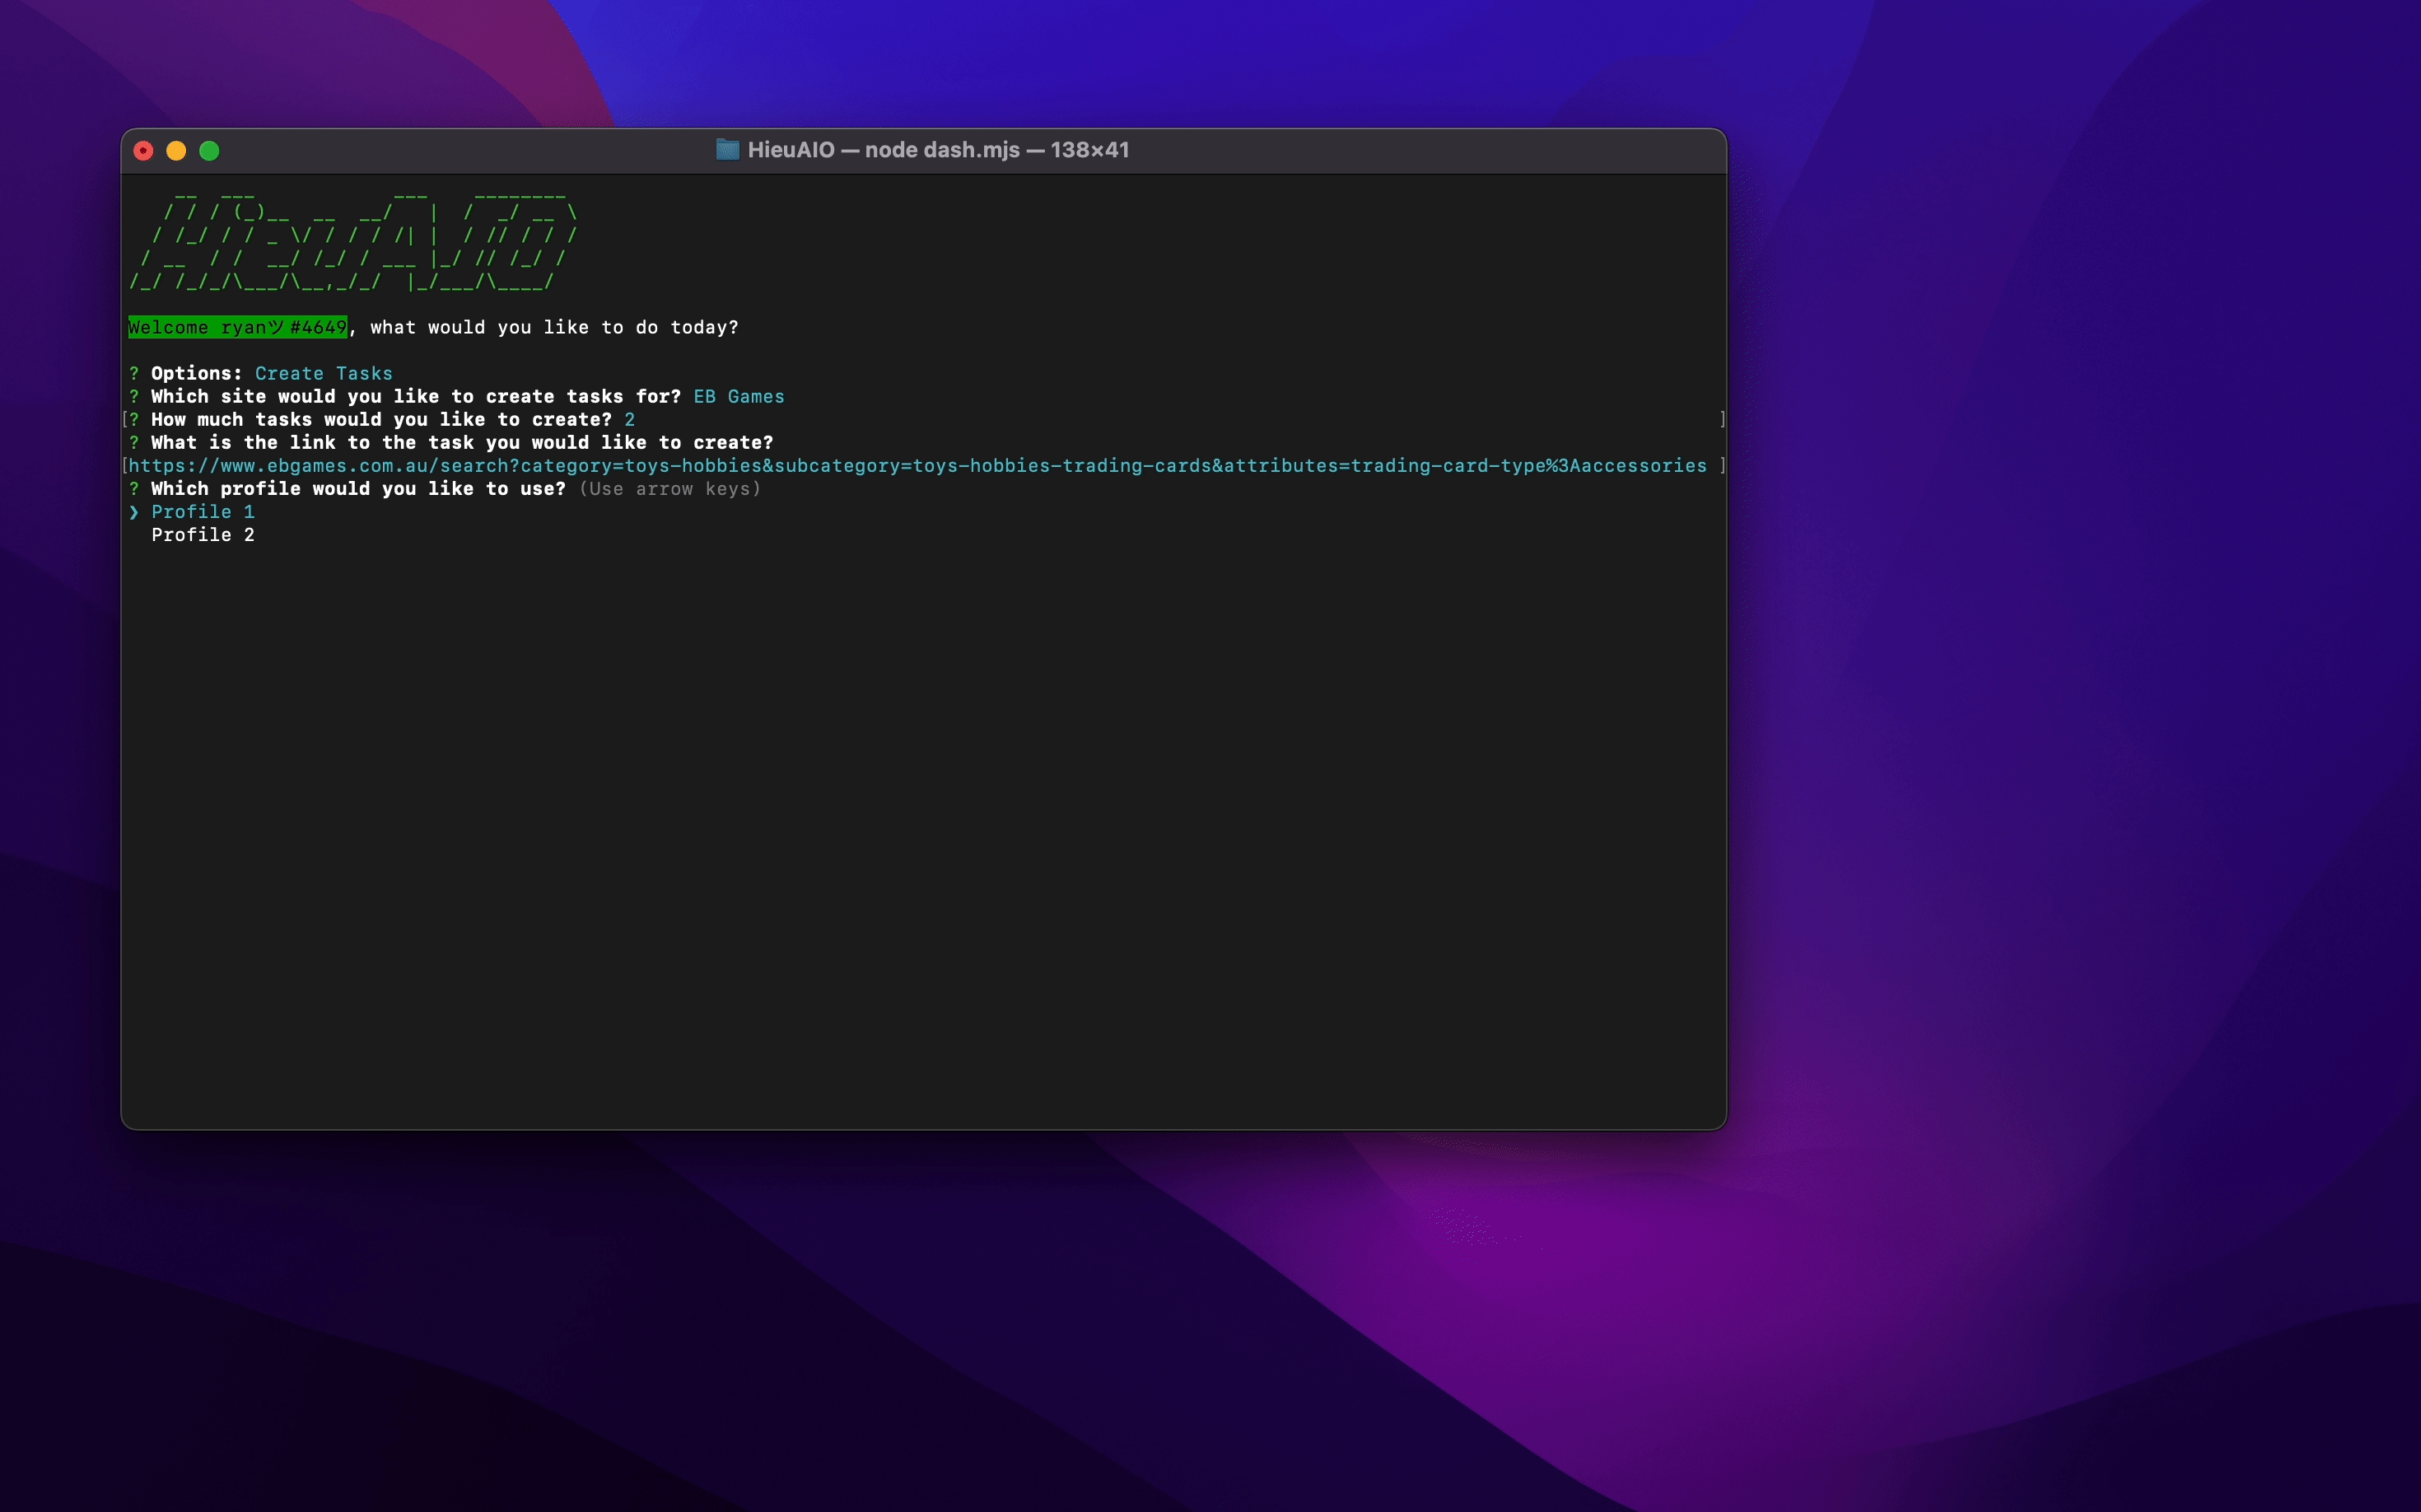Click the What is the link prompt
The image size is (2421, 1512).
tap(461, 443)
